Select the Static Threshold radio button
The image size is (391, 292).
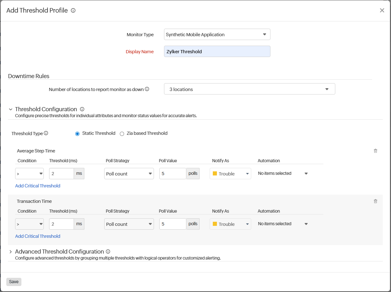click(x=77, y=134)
